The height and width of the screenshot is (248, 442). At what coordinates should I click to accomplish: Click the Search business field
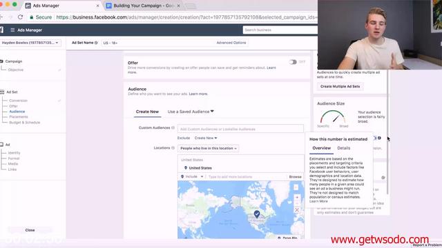tap(280, 30)
